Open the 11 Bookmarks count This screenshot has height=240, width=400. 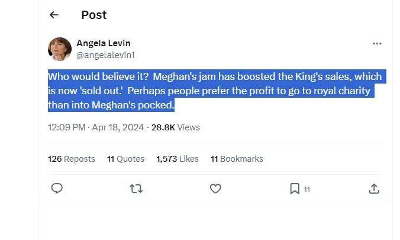[237, 159]
